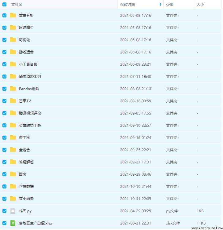Screen dimensions: 223x230
Task: Open the 数据分析 folder name
Action: tap(26, 15)
